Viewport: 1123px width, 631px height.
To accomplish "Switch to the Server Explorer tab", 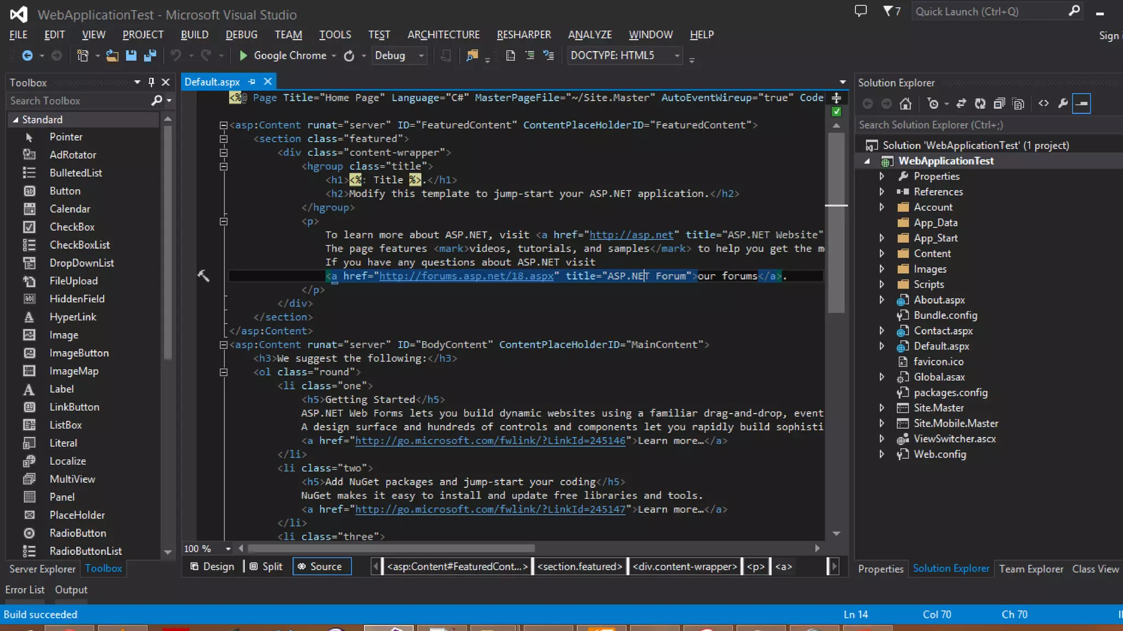I will click(x=42, y=569).
